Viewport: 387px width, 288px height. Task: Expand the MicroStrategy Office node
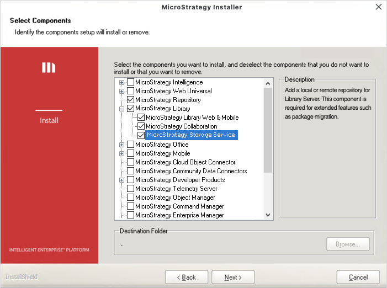[121, 145]
